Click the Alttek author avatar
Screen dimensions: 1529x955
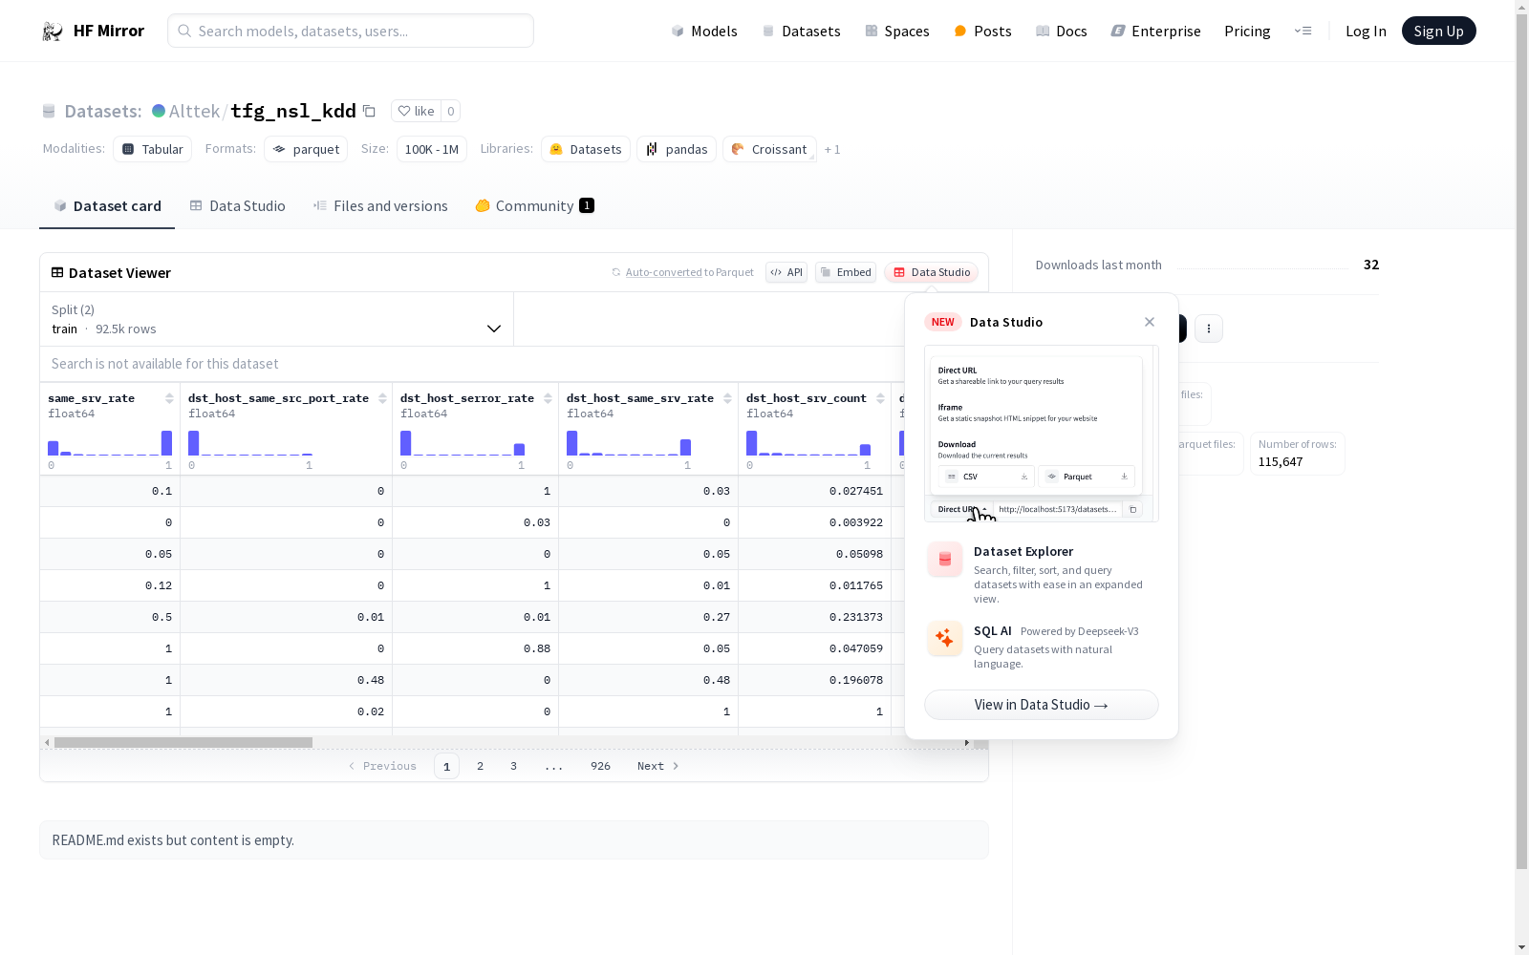159,111
